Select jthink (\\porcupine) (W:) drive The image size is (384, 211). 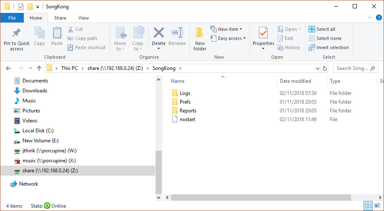pyautogui.click(x=45, y=151)
